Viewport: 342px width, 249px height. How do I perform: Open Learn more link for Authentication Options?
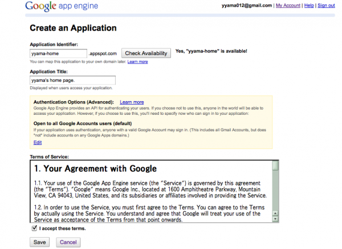click(x=132, y=102)
